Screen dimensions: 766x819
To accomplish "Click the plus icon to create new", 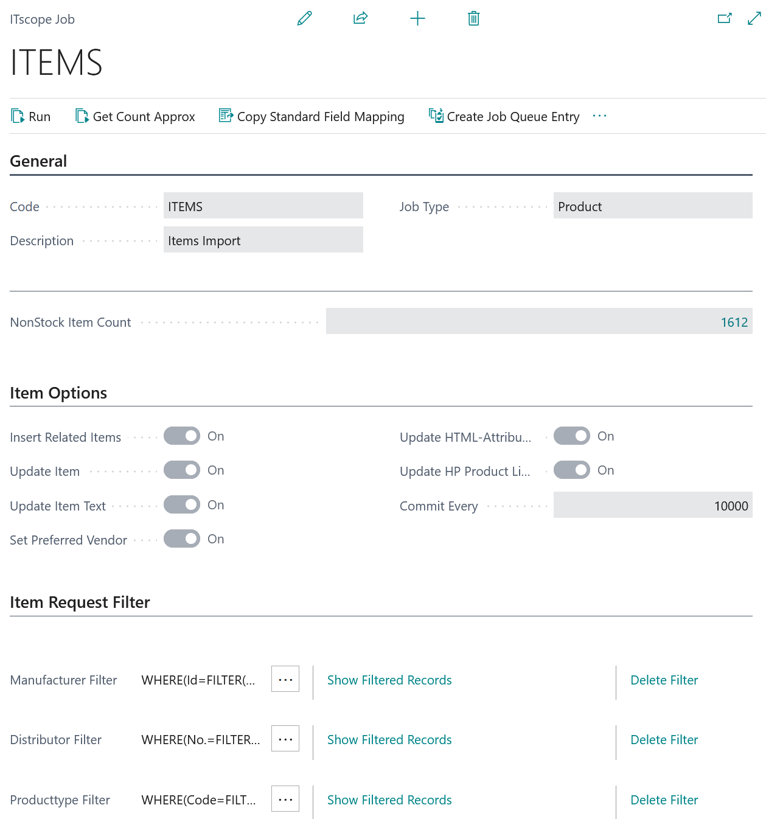I will click(x=417, y=18).
